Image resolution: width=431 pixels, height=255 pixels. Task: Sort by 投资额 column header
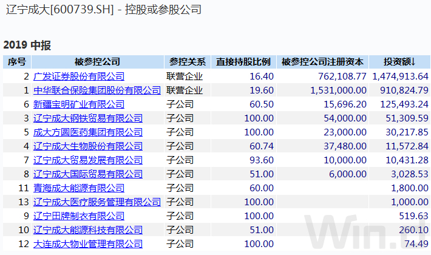click(x=399, y=62)
